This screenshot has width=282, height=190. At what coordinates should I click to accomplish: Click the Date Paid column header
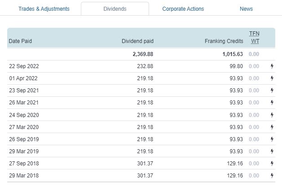click(x=20, y=41)
